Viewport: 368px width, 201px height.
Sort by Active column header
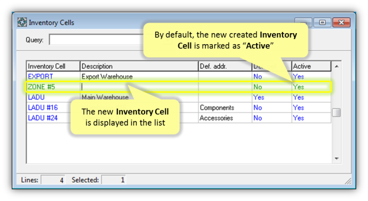(x=311, y=66)
